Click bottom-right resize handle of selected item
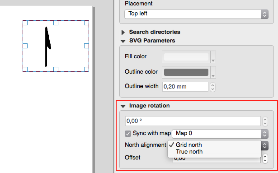The image size is (278, 173). (x=86, y=69)
